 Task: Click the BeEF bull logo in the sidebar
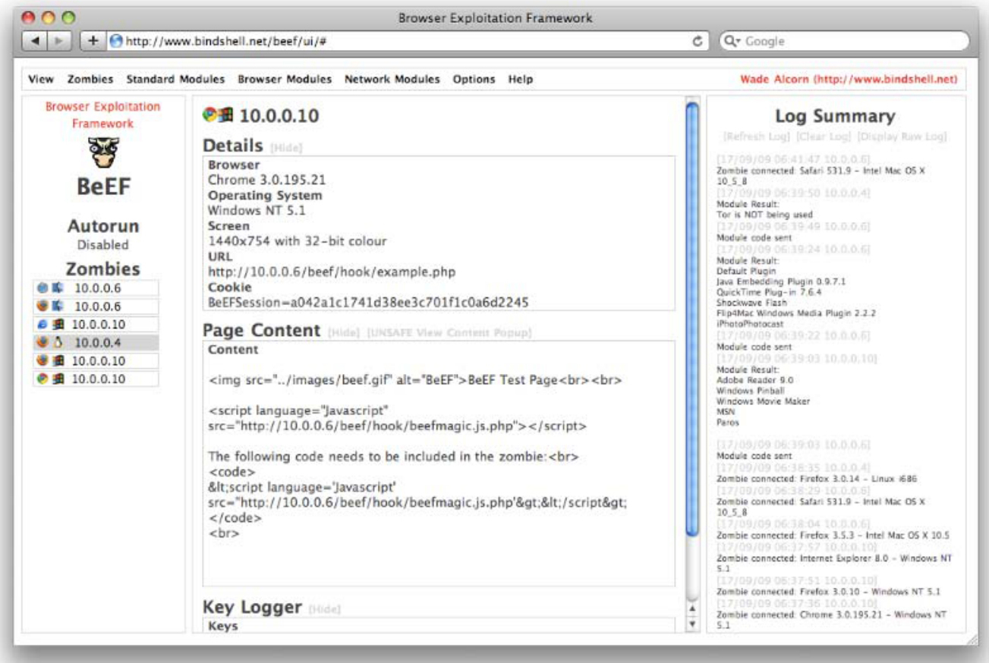103,154
